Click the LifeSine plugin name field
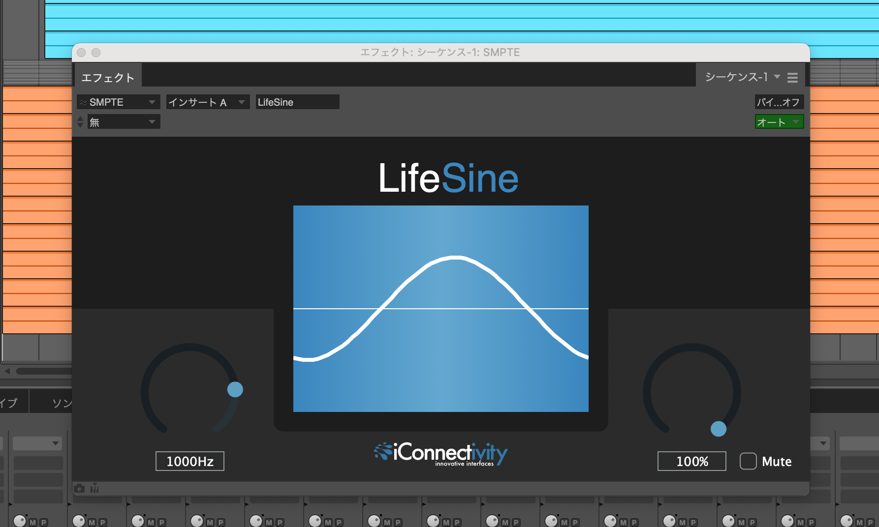 pyautogui.click(x=297, y=102)
